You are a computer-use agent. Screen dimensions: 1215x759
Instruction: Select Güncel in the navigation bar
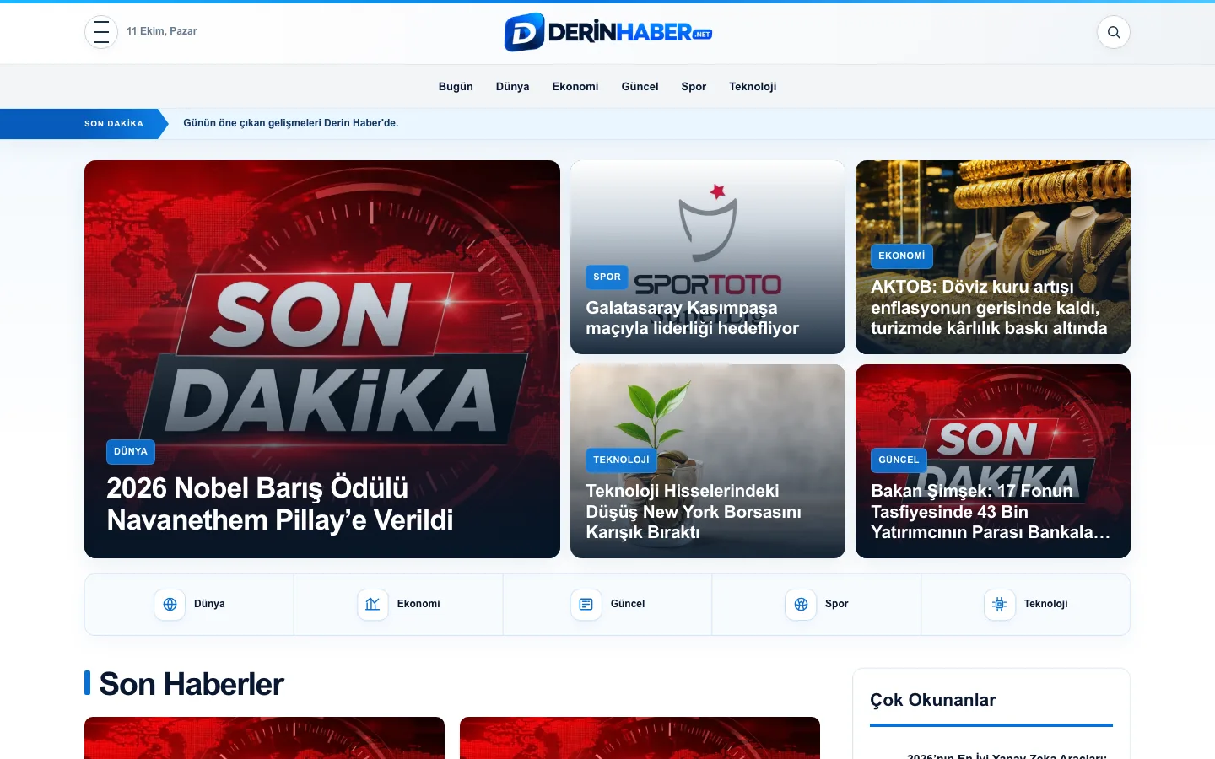click(640, 86)
